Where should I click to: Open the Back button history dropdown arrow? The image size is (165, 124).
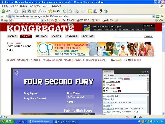click(x=12, y=11)
